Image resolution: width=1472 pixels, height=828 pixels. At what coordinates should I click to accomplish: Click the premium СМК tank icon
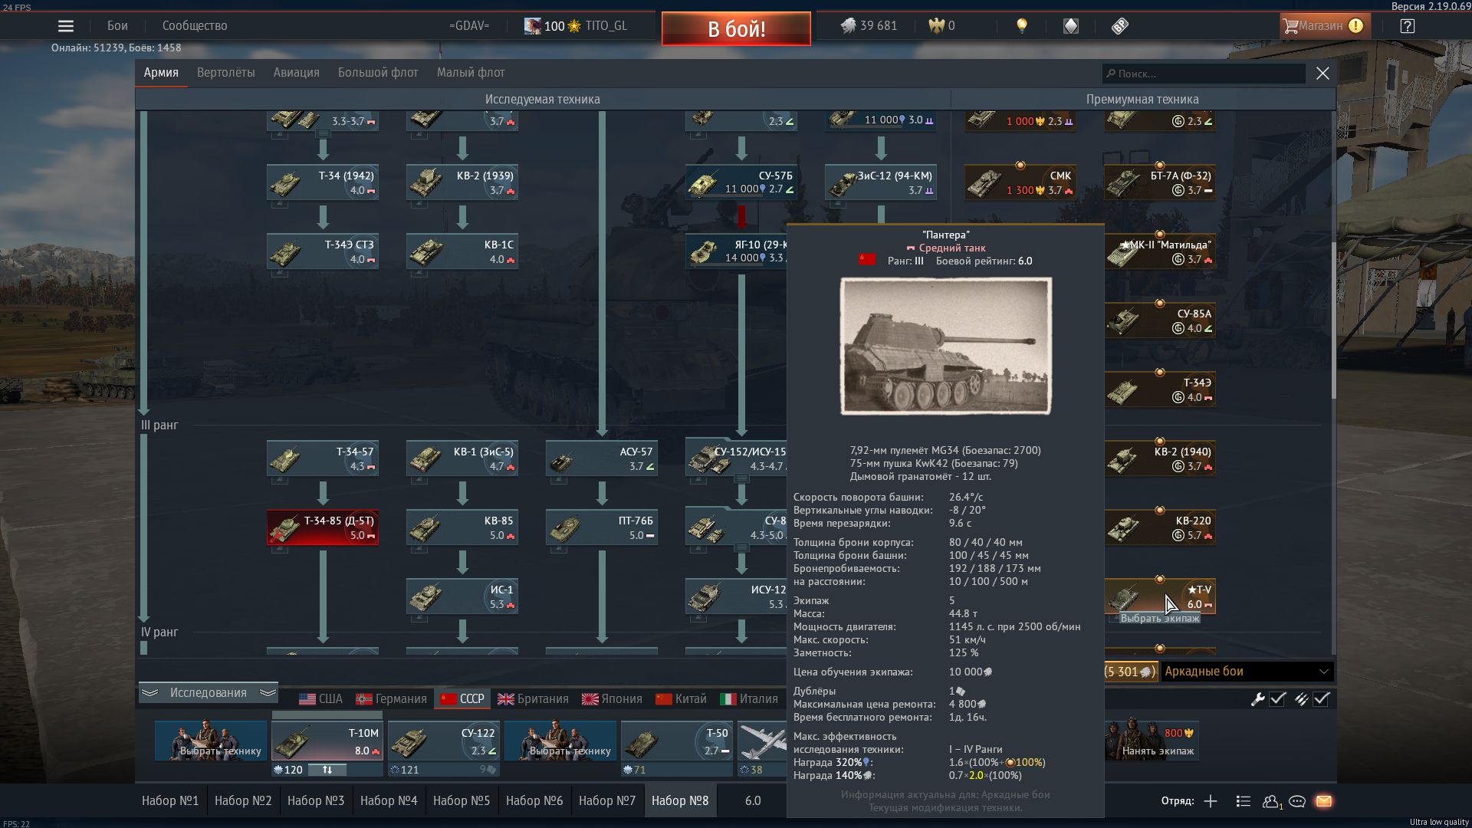pyautogui.click(x=984, y=182)
